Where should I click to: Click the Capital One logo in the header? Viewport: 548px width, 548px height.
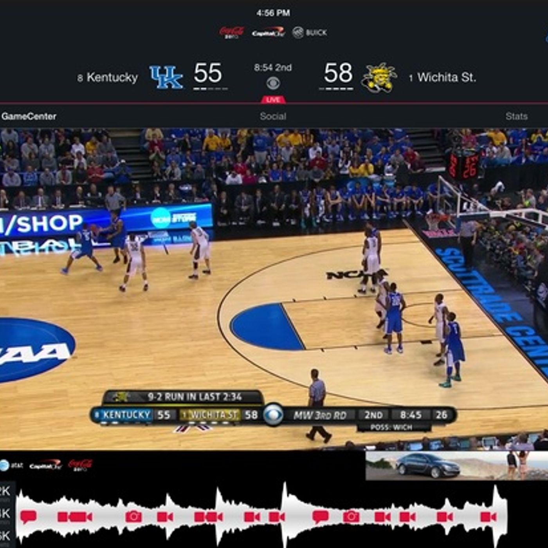[x=268, y=33]
